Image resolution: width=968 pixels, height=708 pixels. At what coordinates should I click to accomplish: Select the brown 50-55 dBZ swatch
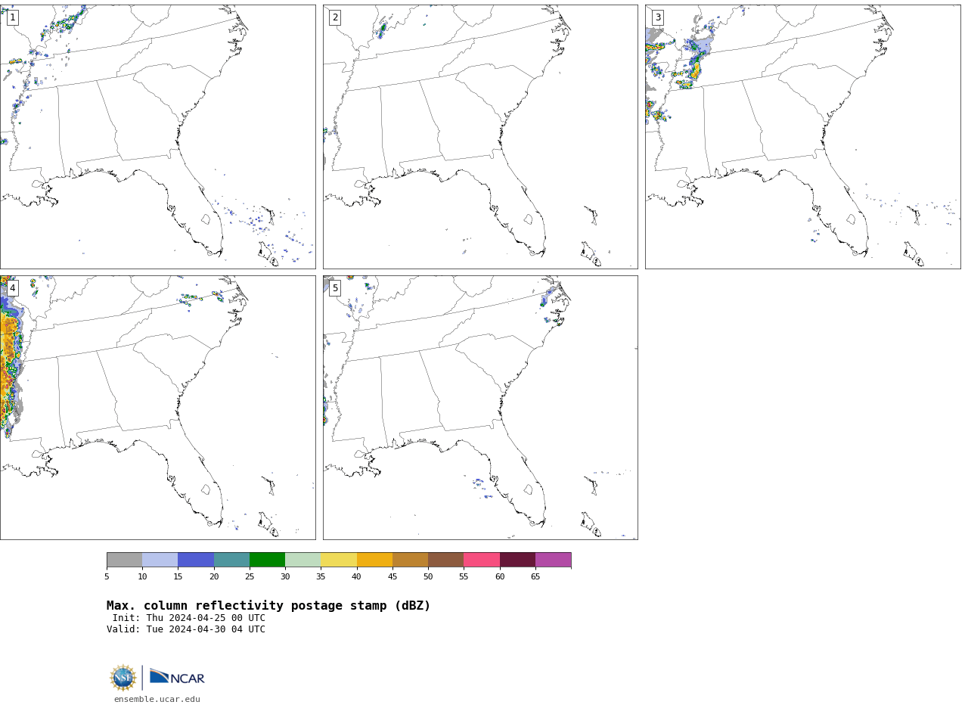pyautogui.click(x=445, y=560)
